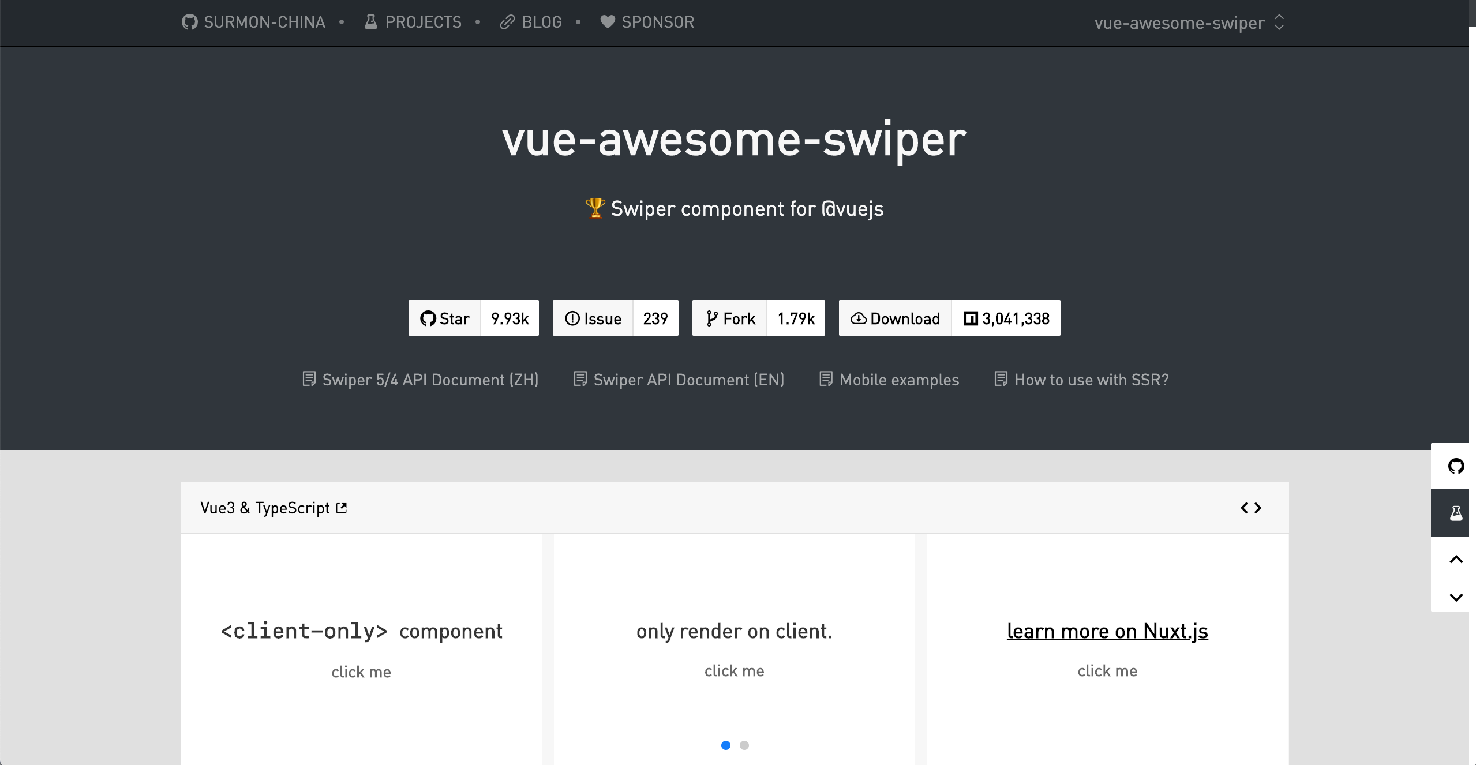This screenshot has height=765, width=1476.
Task: Click the GitHub icon in Star button
Action: 428,318
